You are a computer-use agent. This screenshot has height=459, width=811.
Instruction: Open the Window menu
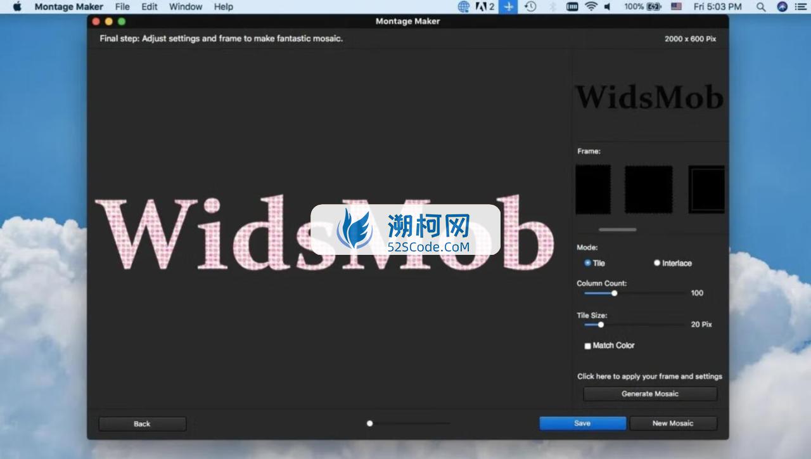point(186,6)
